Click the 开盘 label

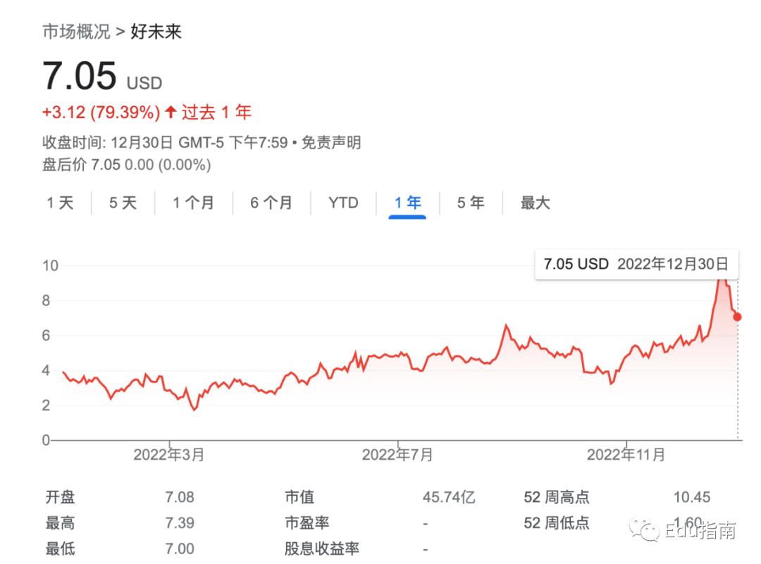pyautogui.click(x=60, y=497)
